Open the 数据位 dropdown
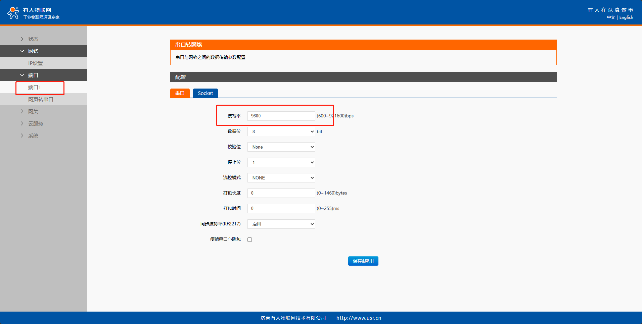 click(x=281, y=131)
